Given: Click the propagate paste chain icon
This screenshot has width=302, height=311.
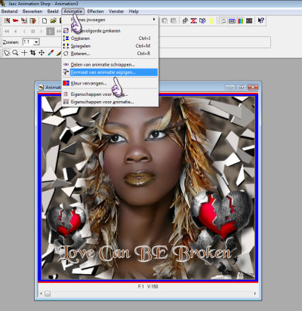Looking at the screenshot, I should (x=185, y=20).
